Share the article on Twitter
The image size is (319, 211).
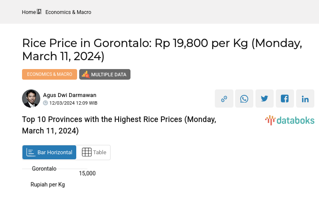click(264, 99)
